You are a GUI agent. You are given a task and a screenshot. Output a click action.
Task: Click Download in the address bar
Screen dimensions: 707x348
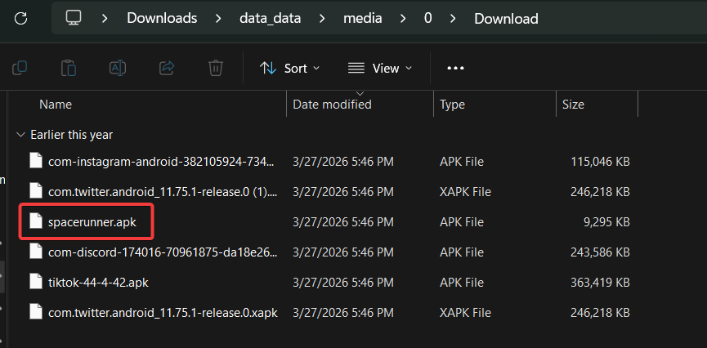coord(507,19)
